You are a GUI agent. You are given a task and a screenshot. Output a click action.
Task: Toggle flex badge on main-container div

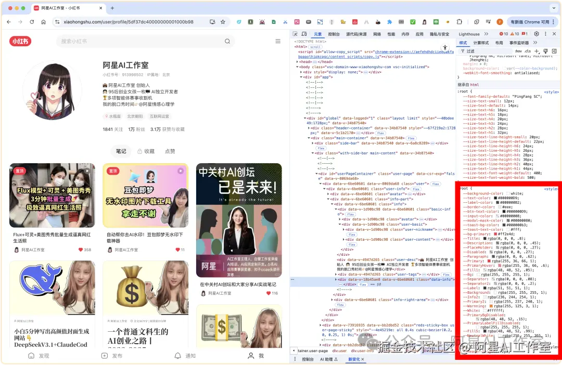pyautogui.click(x=411, y=138)
